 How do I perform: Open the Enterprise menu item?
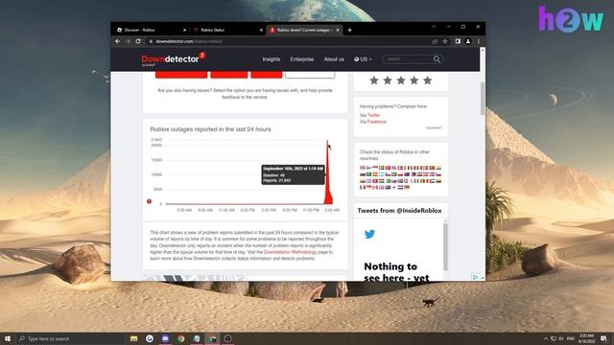tap(302, 59)
